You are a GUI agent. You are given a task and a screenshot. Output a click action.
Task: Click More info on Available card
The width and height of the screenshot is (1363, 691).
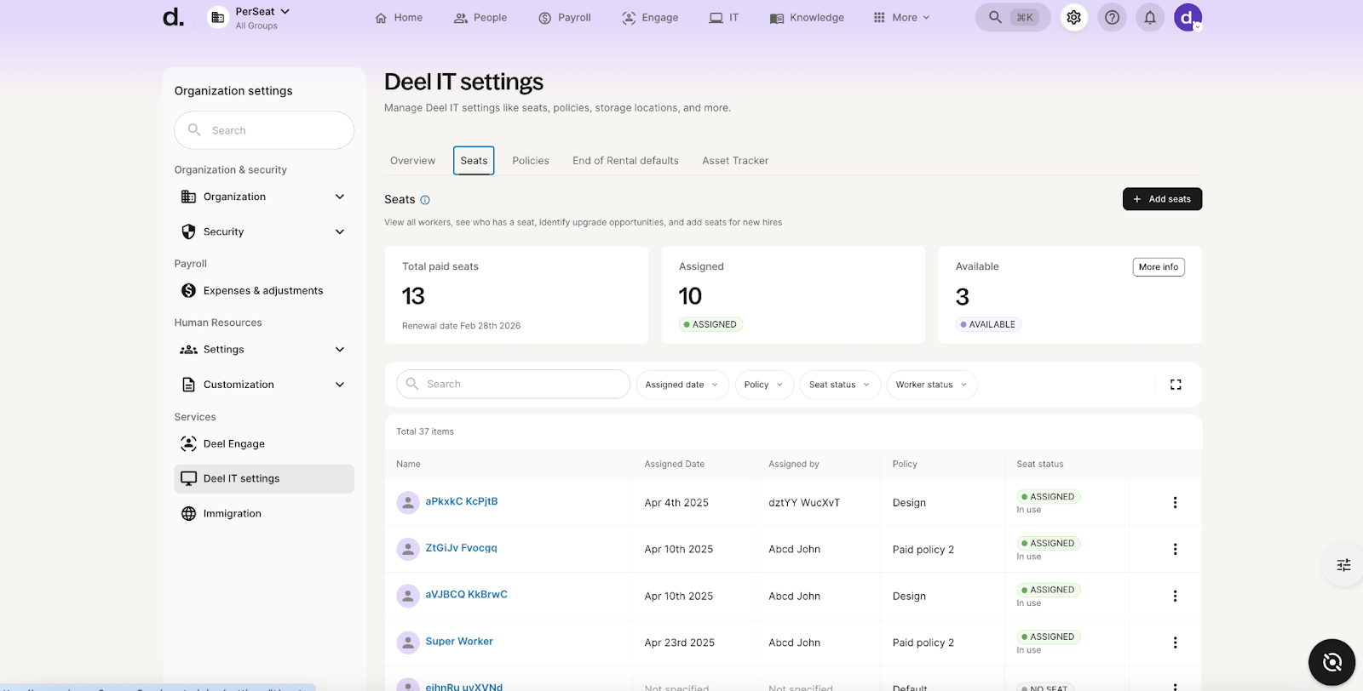pos(1159,267)
